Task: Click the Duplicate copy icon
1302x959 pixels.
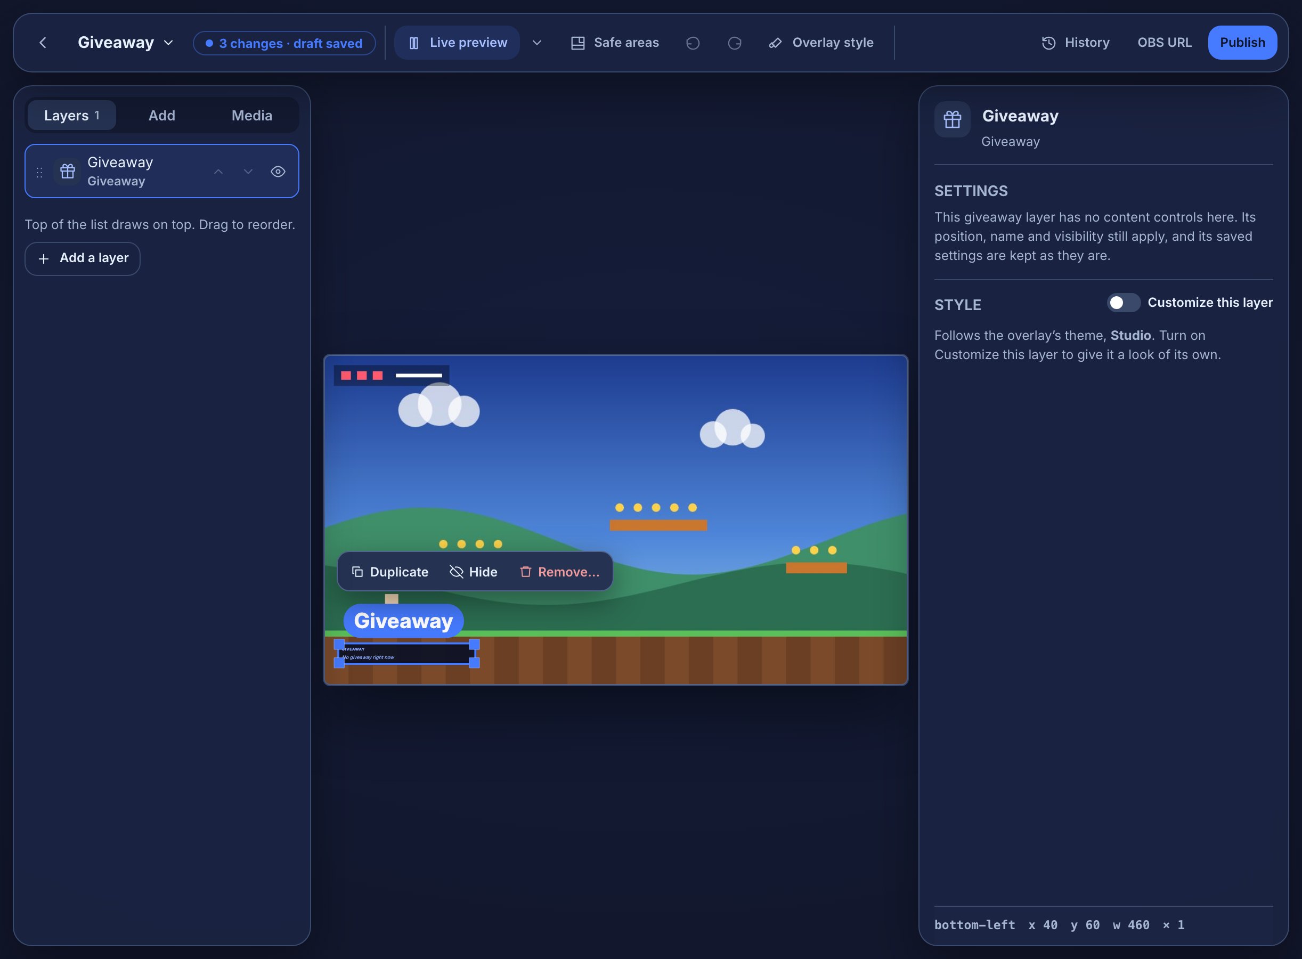Action: click(x=357, y=572)
